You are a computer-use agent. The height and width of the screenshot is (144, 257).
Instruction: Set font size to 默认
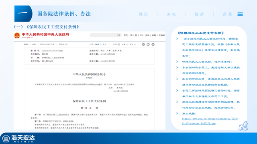point(97,44)
